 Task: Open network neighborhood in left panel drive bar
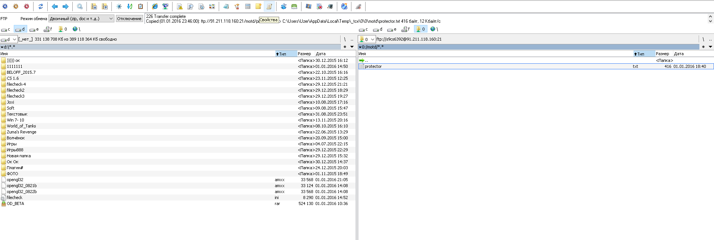[x=76, y=29]
